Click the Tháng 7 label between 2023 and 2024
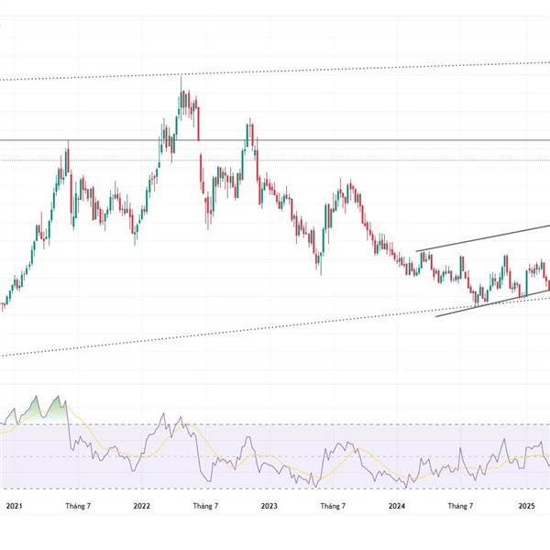 pyautogui.click(x=333, y=506)
